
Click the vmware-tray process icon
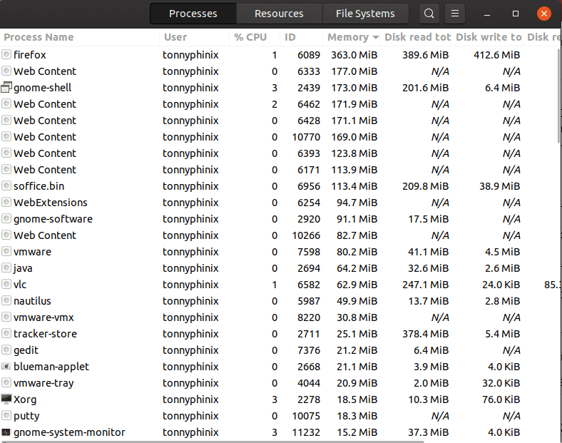[x=6, y=382]
